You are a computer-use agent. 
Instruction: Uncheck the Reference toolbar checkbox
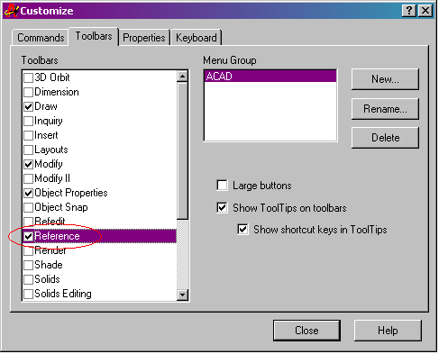pyautogui.click(x=28, y=236)
